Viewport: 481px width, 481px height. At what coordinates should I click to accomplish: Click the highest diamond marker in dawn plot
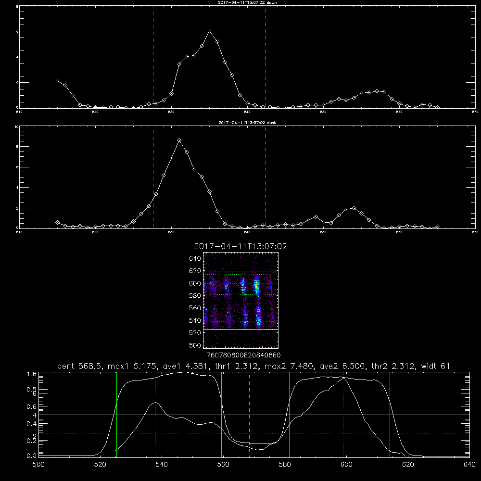coord(210,31)
